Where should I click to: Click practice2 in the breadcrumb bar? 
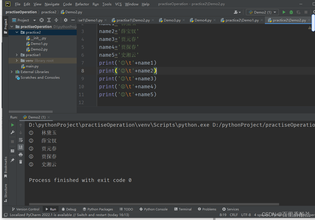click(x=49, y=12)
